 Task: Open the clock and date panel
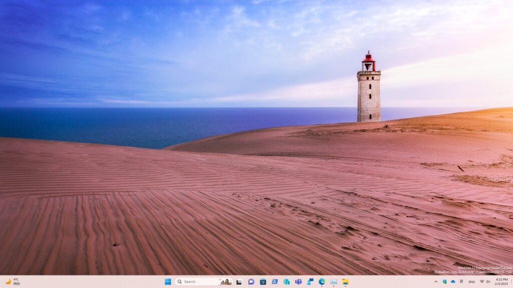click(x=501, y=281)
